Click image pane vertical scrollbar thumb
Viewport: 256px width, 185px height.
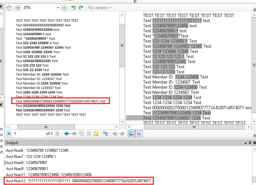122,46
